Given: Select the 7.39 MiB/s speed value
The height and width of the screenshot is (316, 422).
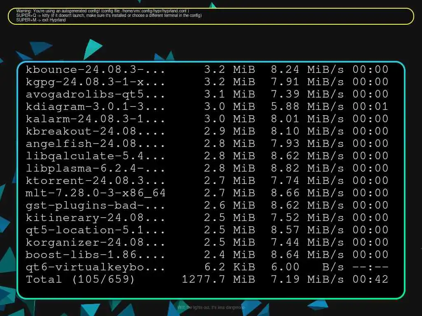Looking at the screenshot, I should 307,94.
